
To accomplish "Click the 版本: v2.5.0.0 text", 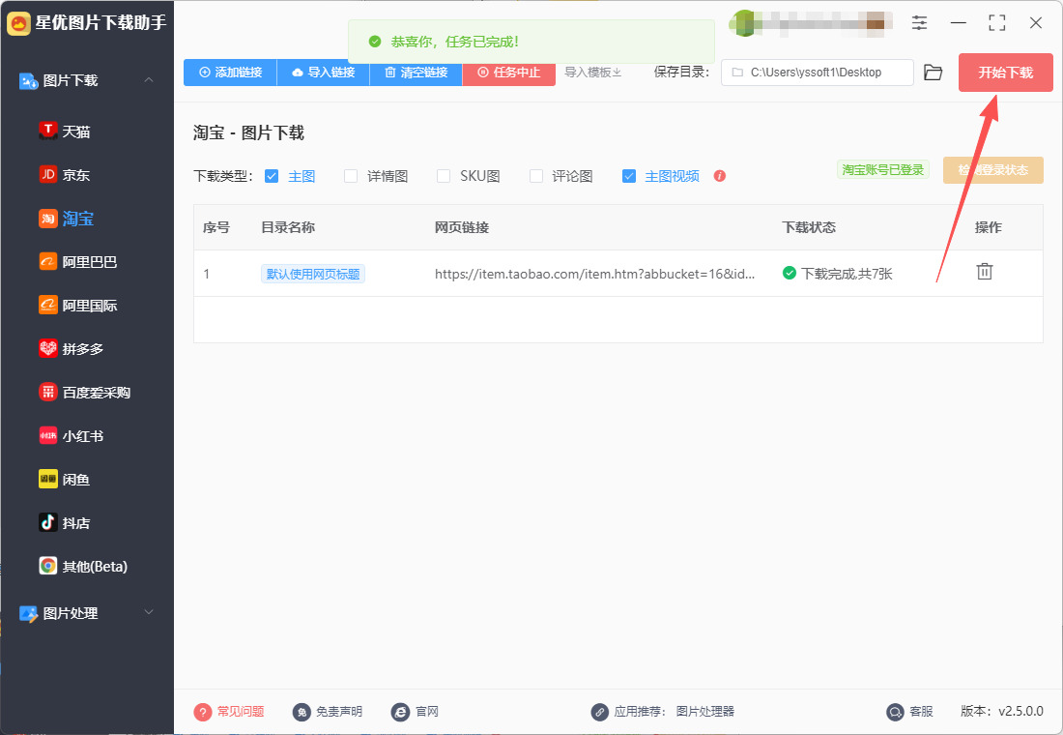I will pyautogui.click(x=1001, y=711).
